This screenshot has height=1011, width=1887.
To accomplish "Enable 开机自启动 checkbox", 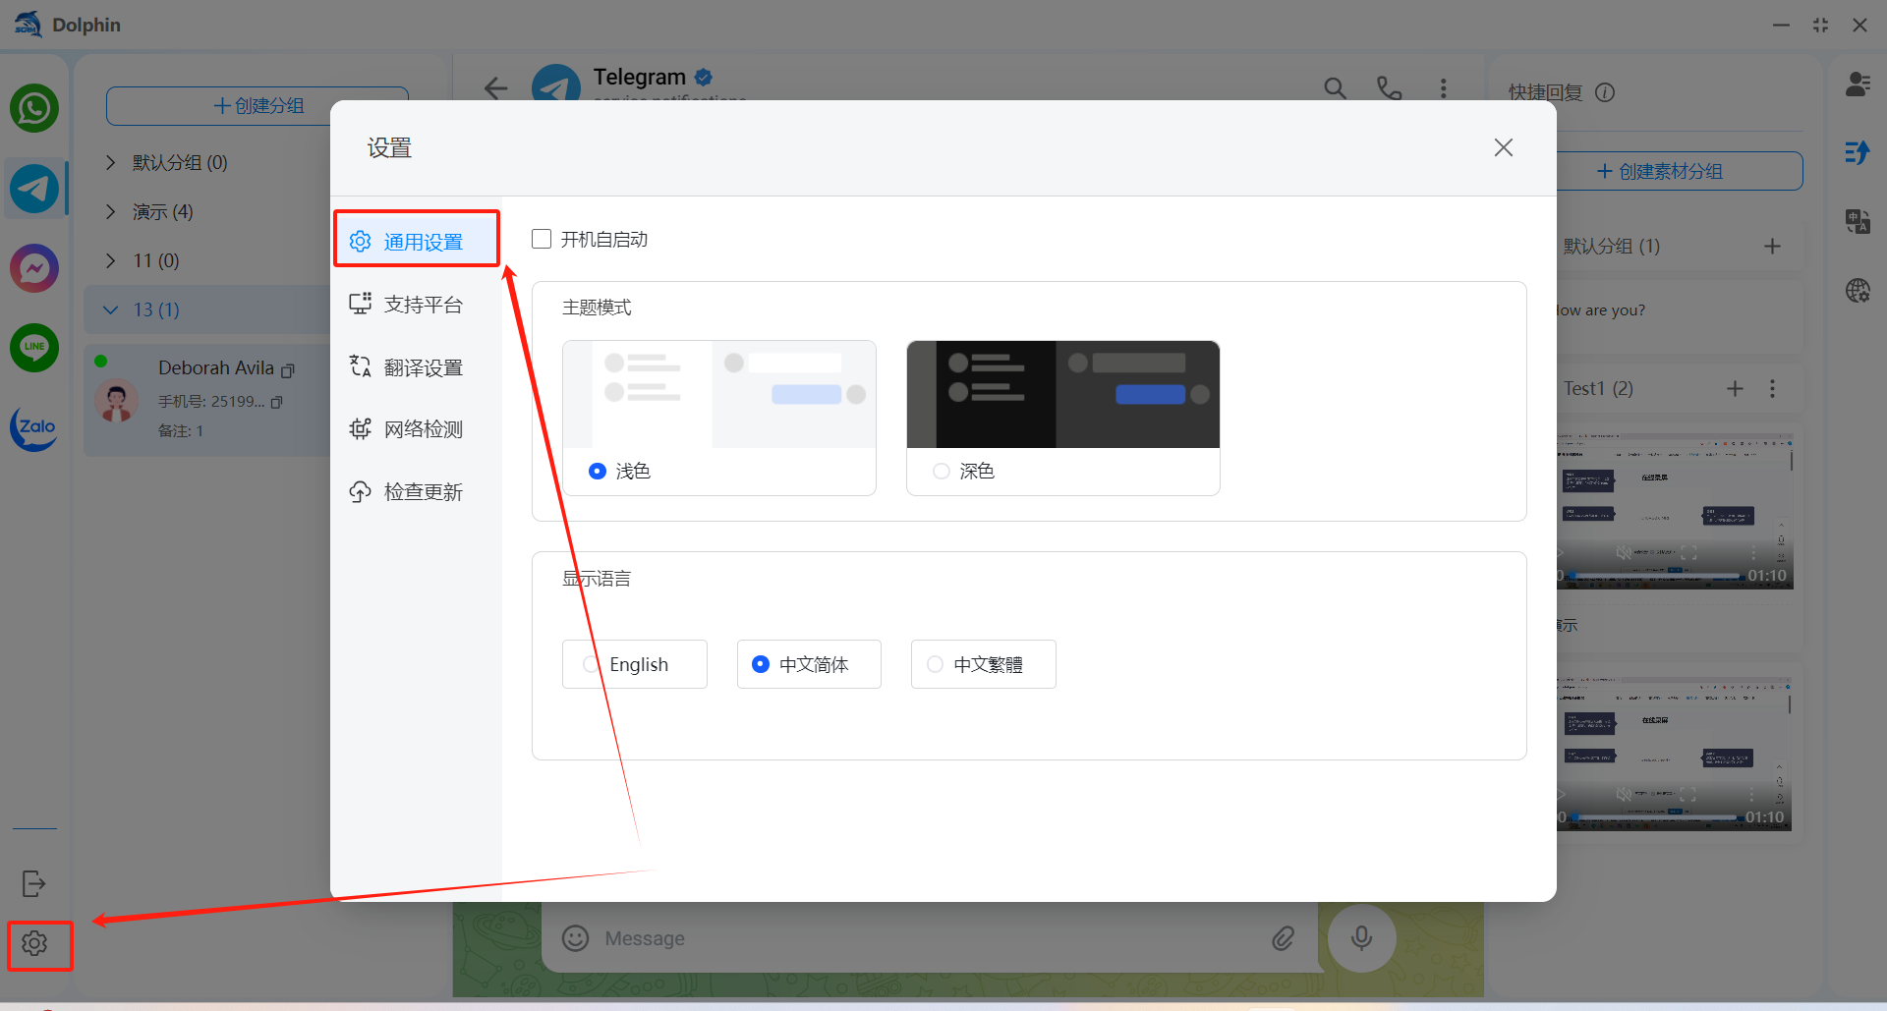I will coord(542,240).
